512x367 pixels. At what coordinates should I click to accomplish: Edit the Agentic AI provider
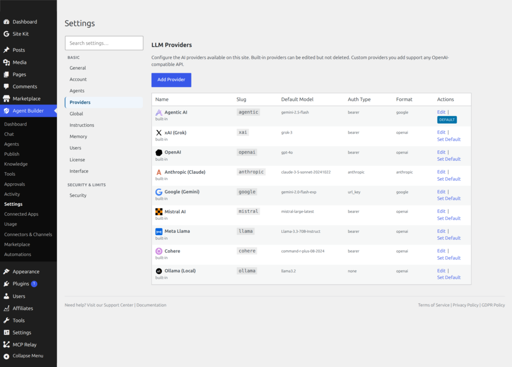441,112
